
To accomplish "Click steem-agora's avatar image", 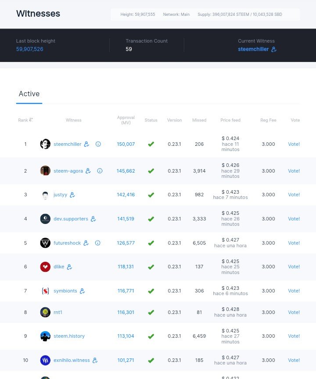I will click(x=45, y=171).
